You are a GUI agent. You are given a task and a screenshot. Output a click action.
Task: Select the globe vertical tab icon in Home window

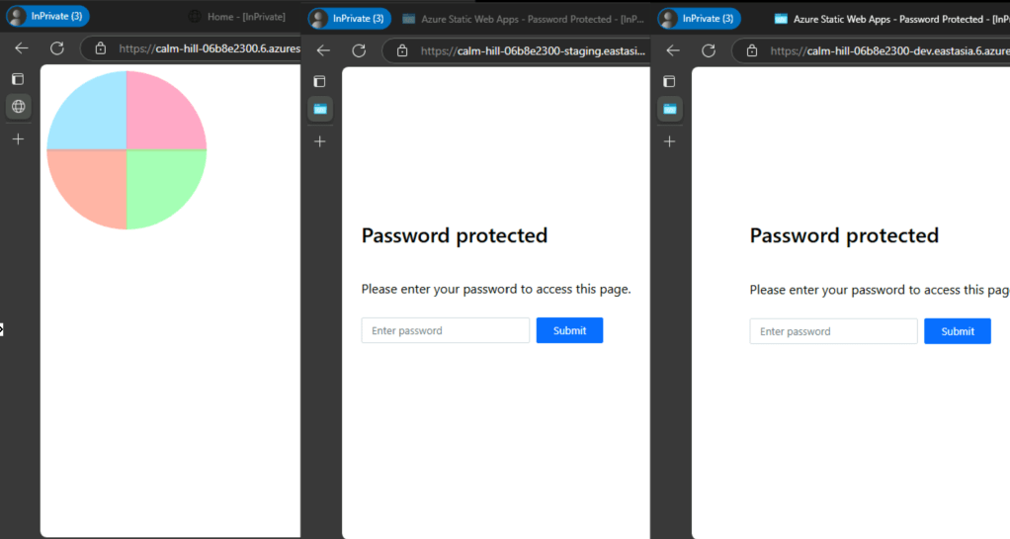click(x=18, y=107)
